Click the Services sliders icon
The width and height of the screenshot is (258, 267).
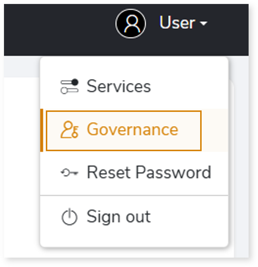[x=69, y=86]
